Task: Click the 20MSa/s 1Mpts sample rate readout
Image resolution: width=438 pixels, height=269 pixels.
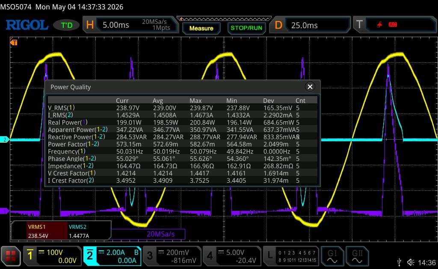Action: pyautogui.click(x=156, y=24)
